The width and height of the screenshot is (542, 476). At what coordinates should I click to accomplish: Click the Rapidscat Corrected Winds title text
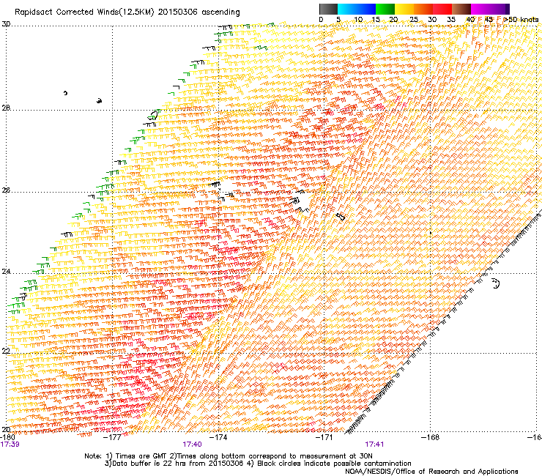click(127, 12)
